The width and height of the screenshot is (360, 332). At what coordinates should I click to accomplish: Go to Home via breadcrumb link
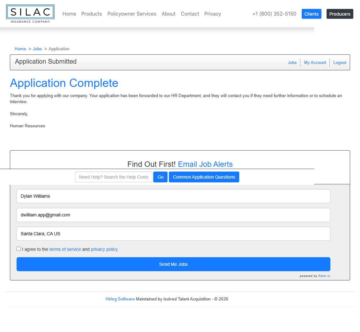coord(20,49)
